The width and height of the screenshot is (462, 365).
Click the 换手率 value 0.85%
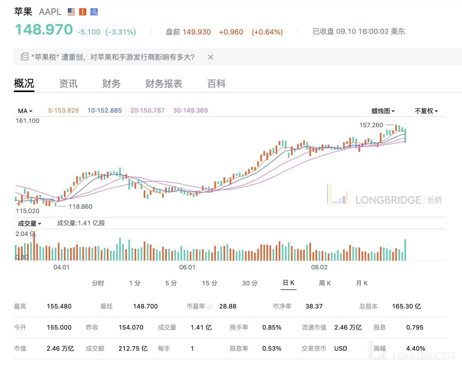coord(272,327)
